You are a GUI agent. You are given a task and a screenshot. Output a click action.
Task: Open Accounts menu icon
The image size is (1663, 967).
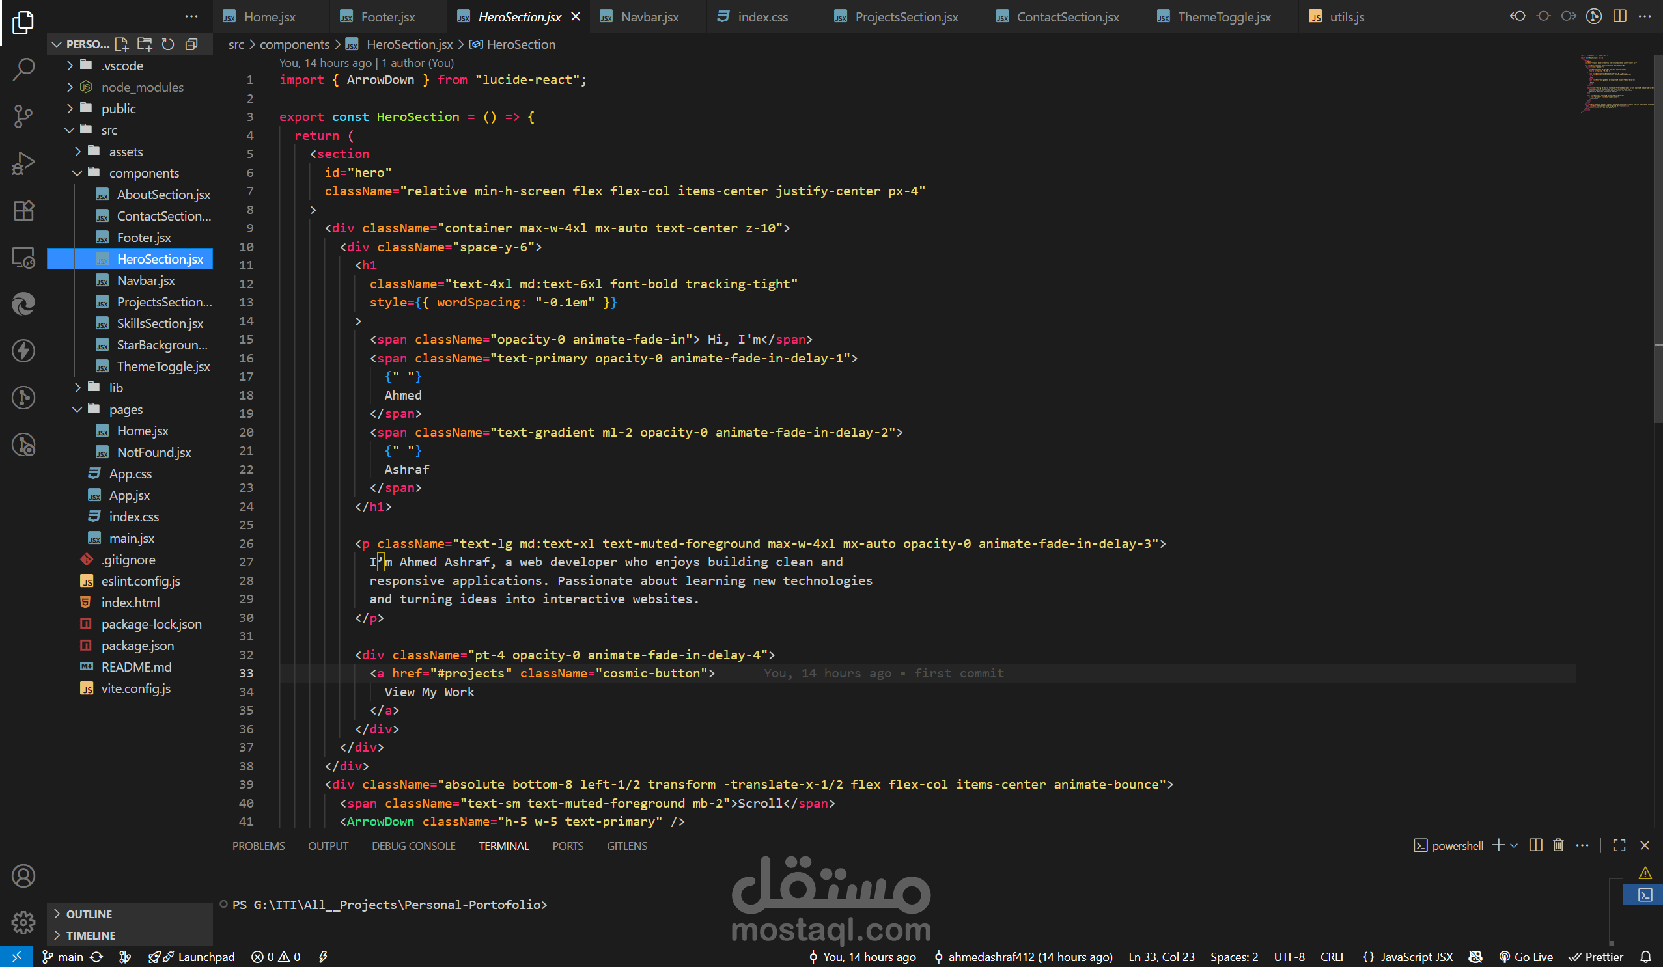(x=23, y=876)
